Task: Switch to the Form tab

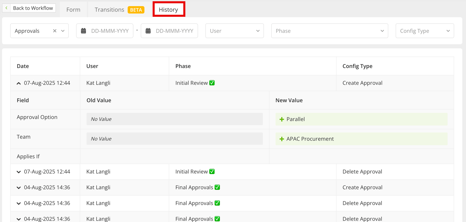Action: (x=73, y=9)
